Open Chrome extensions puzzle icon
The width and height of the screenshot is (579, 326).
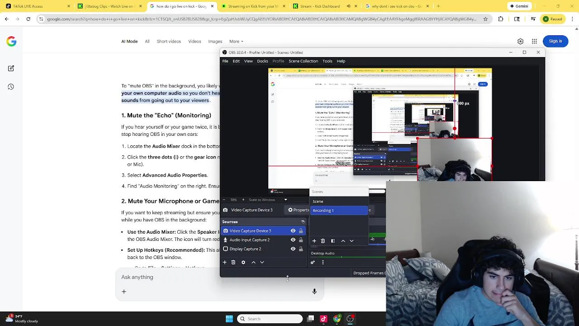(x=501, y=19)
